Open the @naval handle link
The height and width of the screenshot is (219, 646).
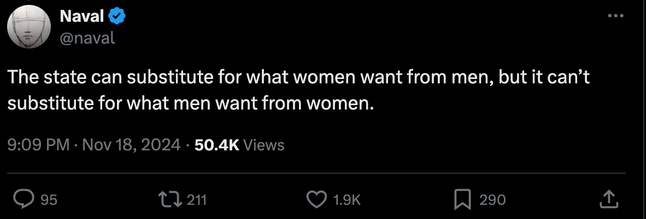[x=86, y=38]
